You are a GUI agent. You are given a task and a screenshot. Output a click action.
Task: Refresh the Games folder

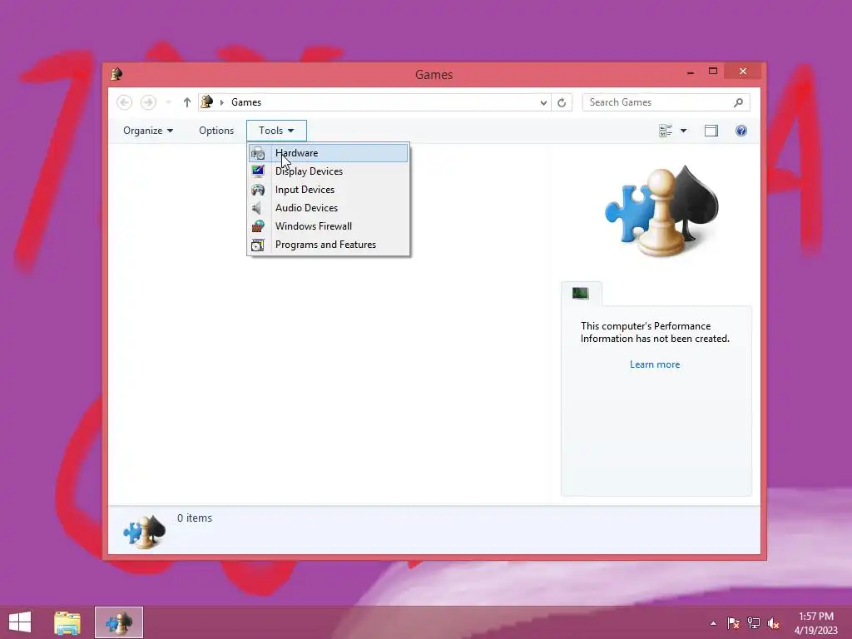[x=562, y=102]
